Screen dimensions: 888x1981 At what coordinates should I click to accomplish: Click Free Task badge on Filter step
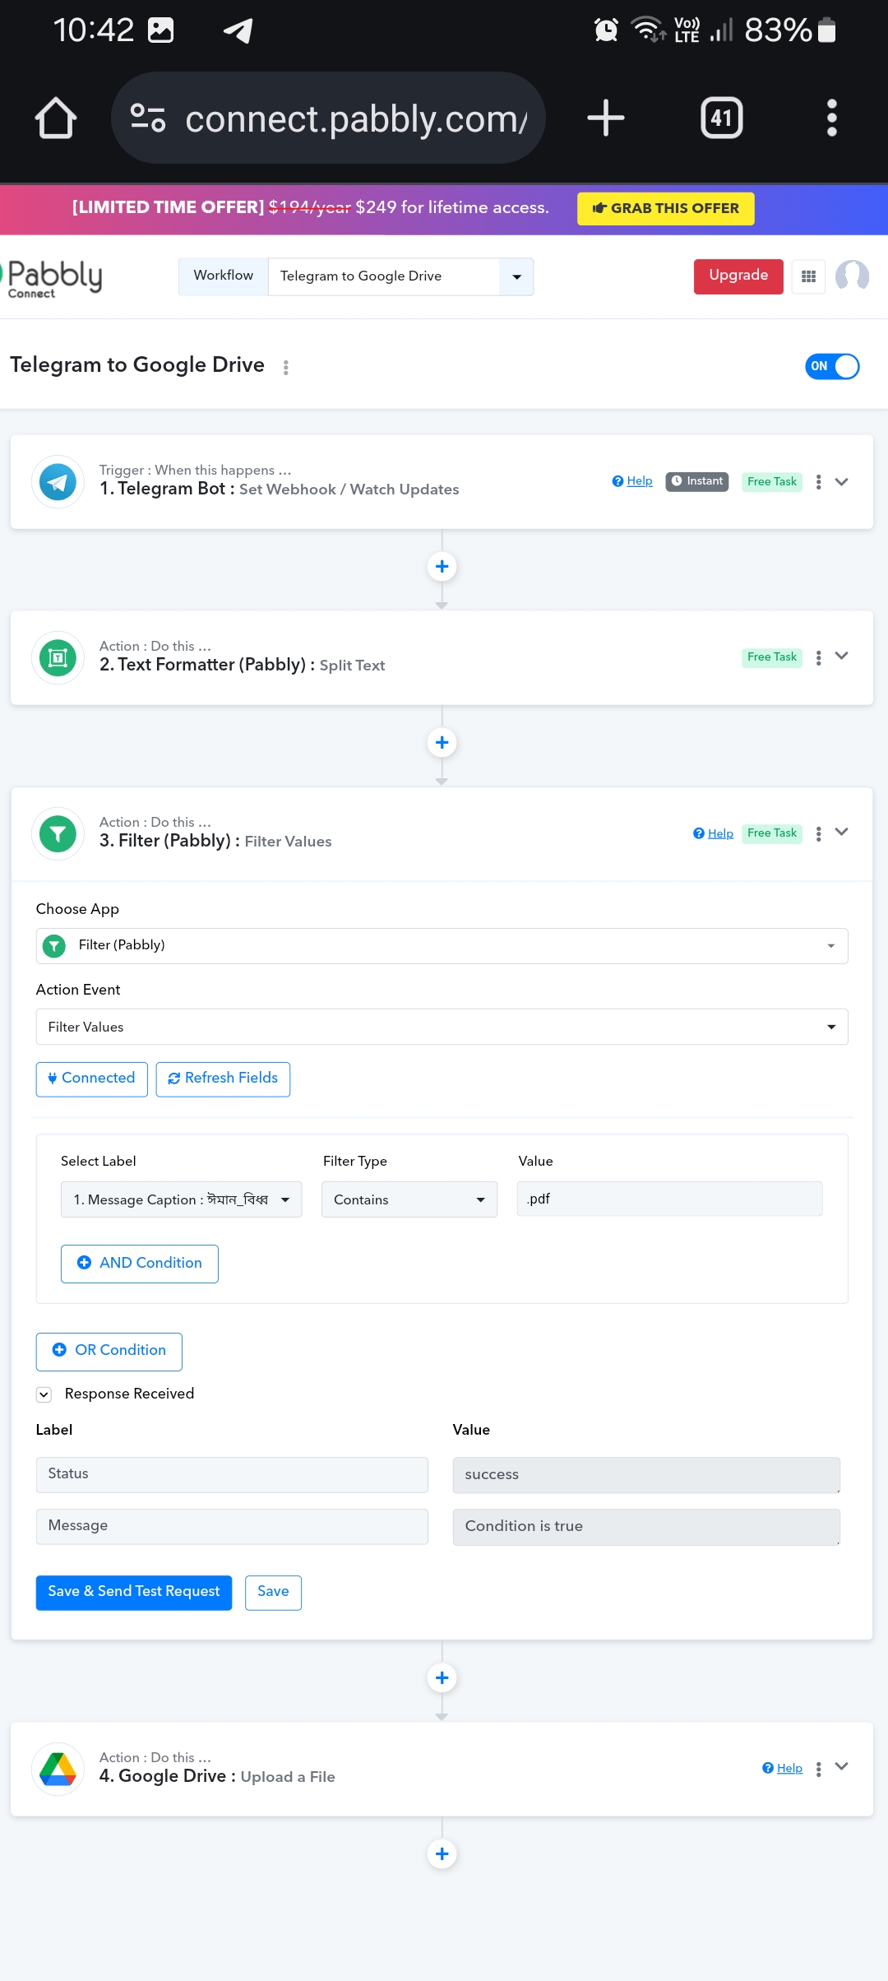coord(772,833)
